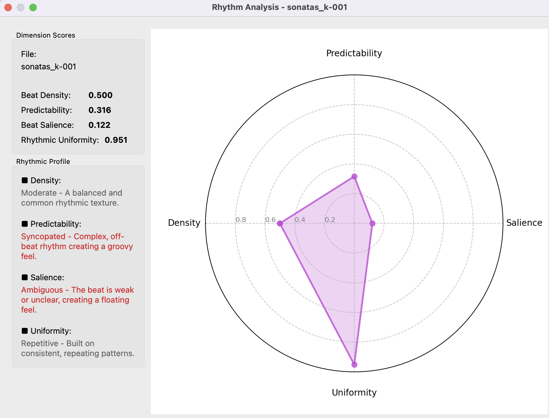Click the Beat Density value 0.500
This screenshot has width=549, height=418.
tap(100, 95)
